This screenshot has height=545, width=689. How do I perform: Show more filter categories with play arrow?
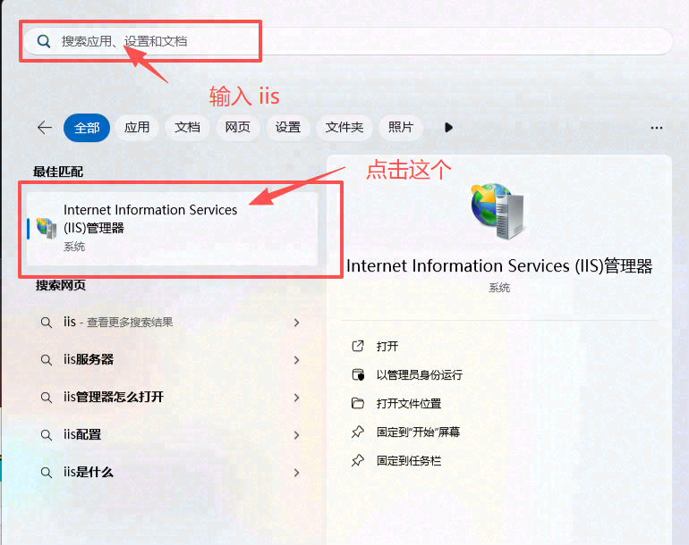448,128
